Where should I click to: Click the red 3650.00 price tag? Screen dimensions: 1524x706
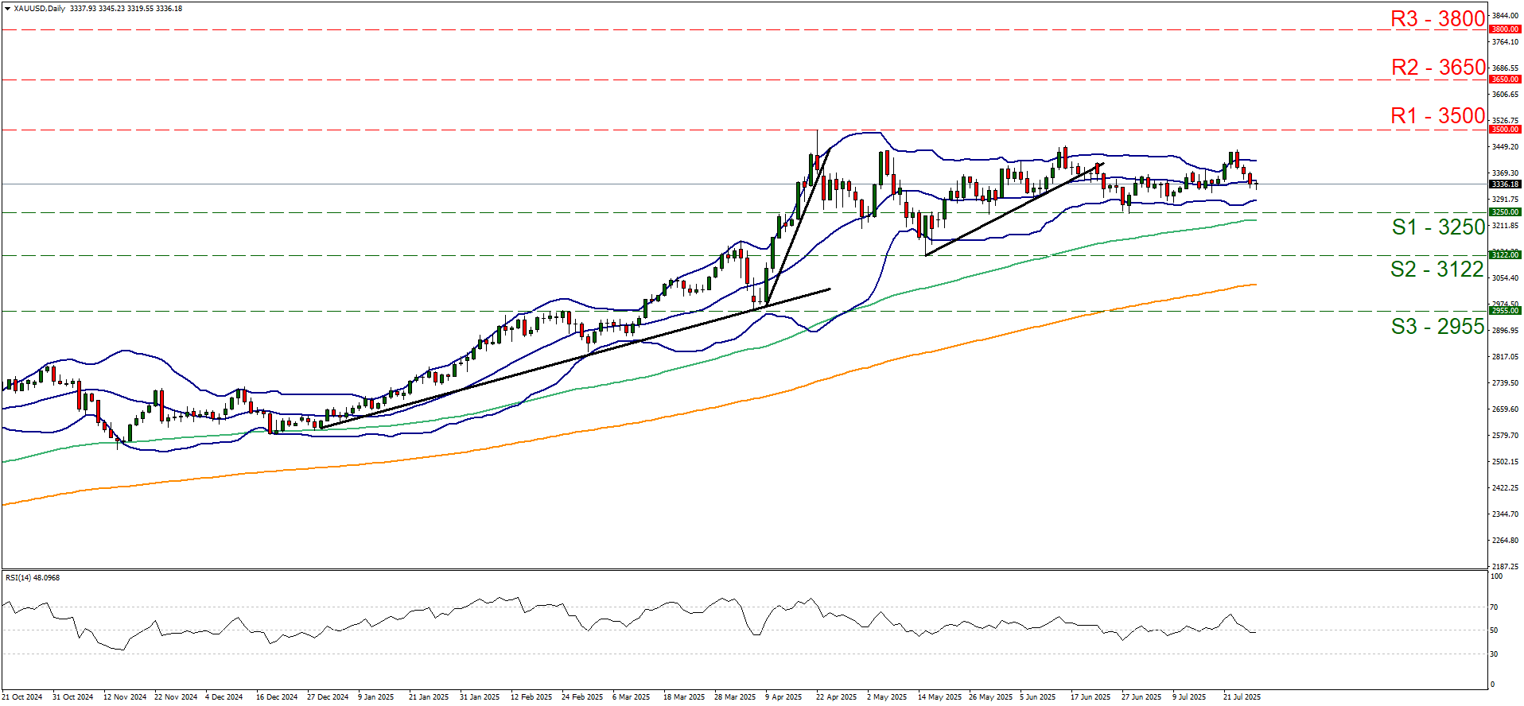pos(1505,80)
